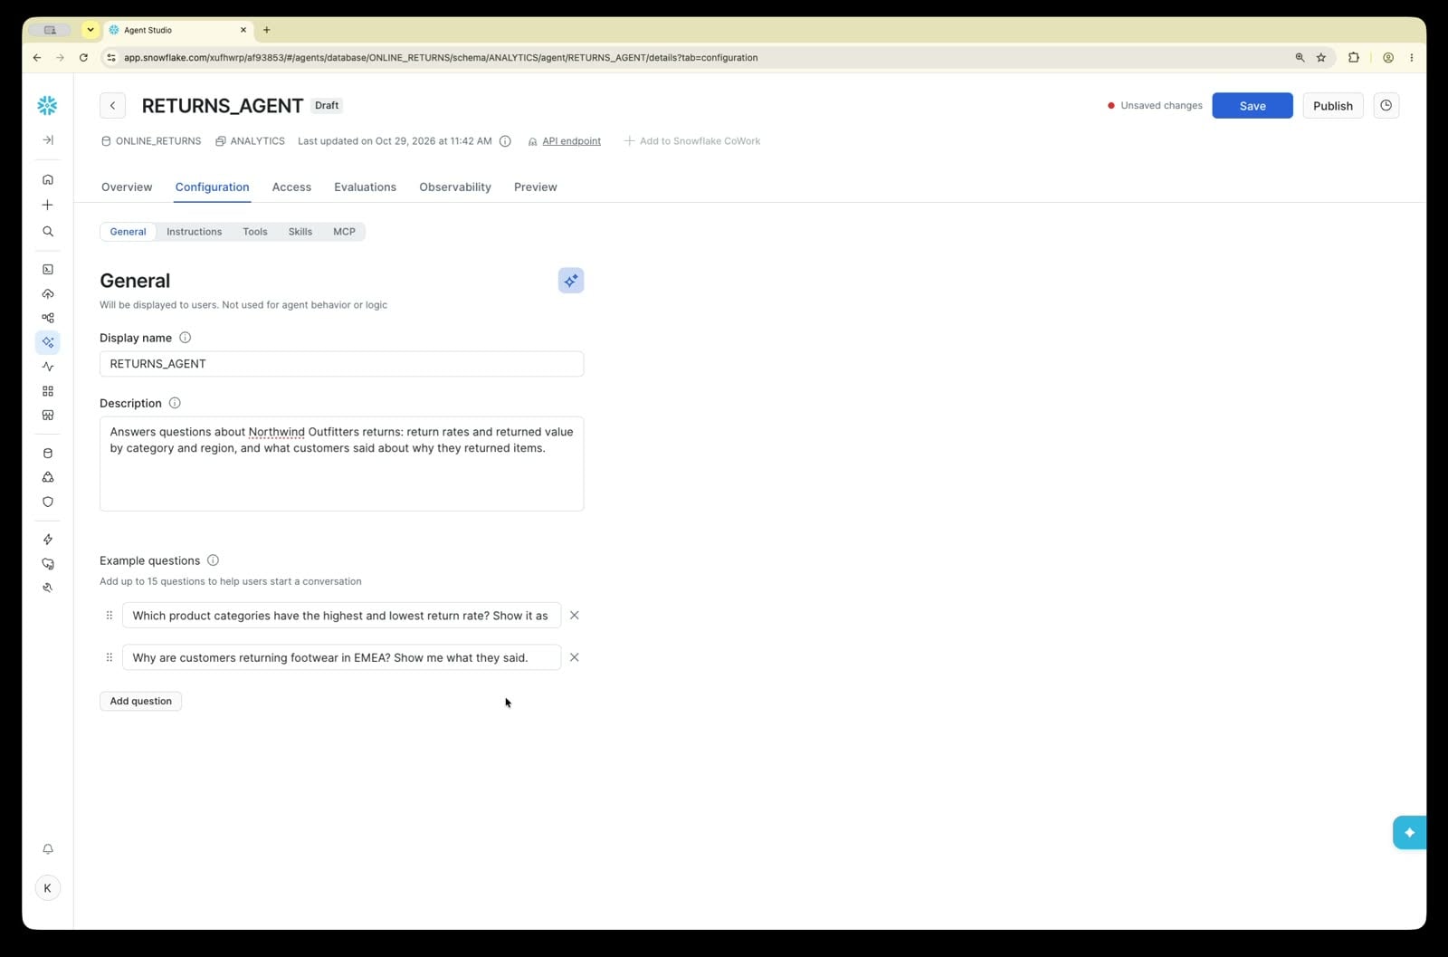Viewport: 1448px width, 957px height.
Task: Grab drag handle of the 'Which product categories' question
Action: (x=110, y=616)
